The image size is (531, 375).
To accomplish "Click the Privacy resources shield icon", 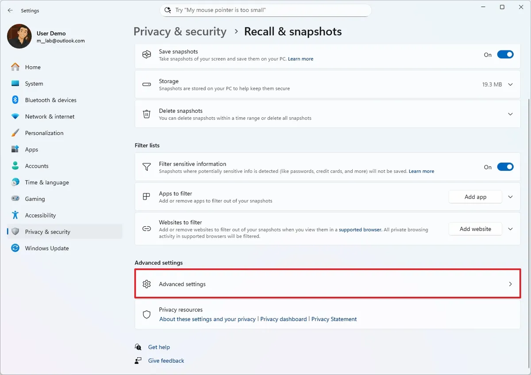I will click(x=146, y=314).
